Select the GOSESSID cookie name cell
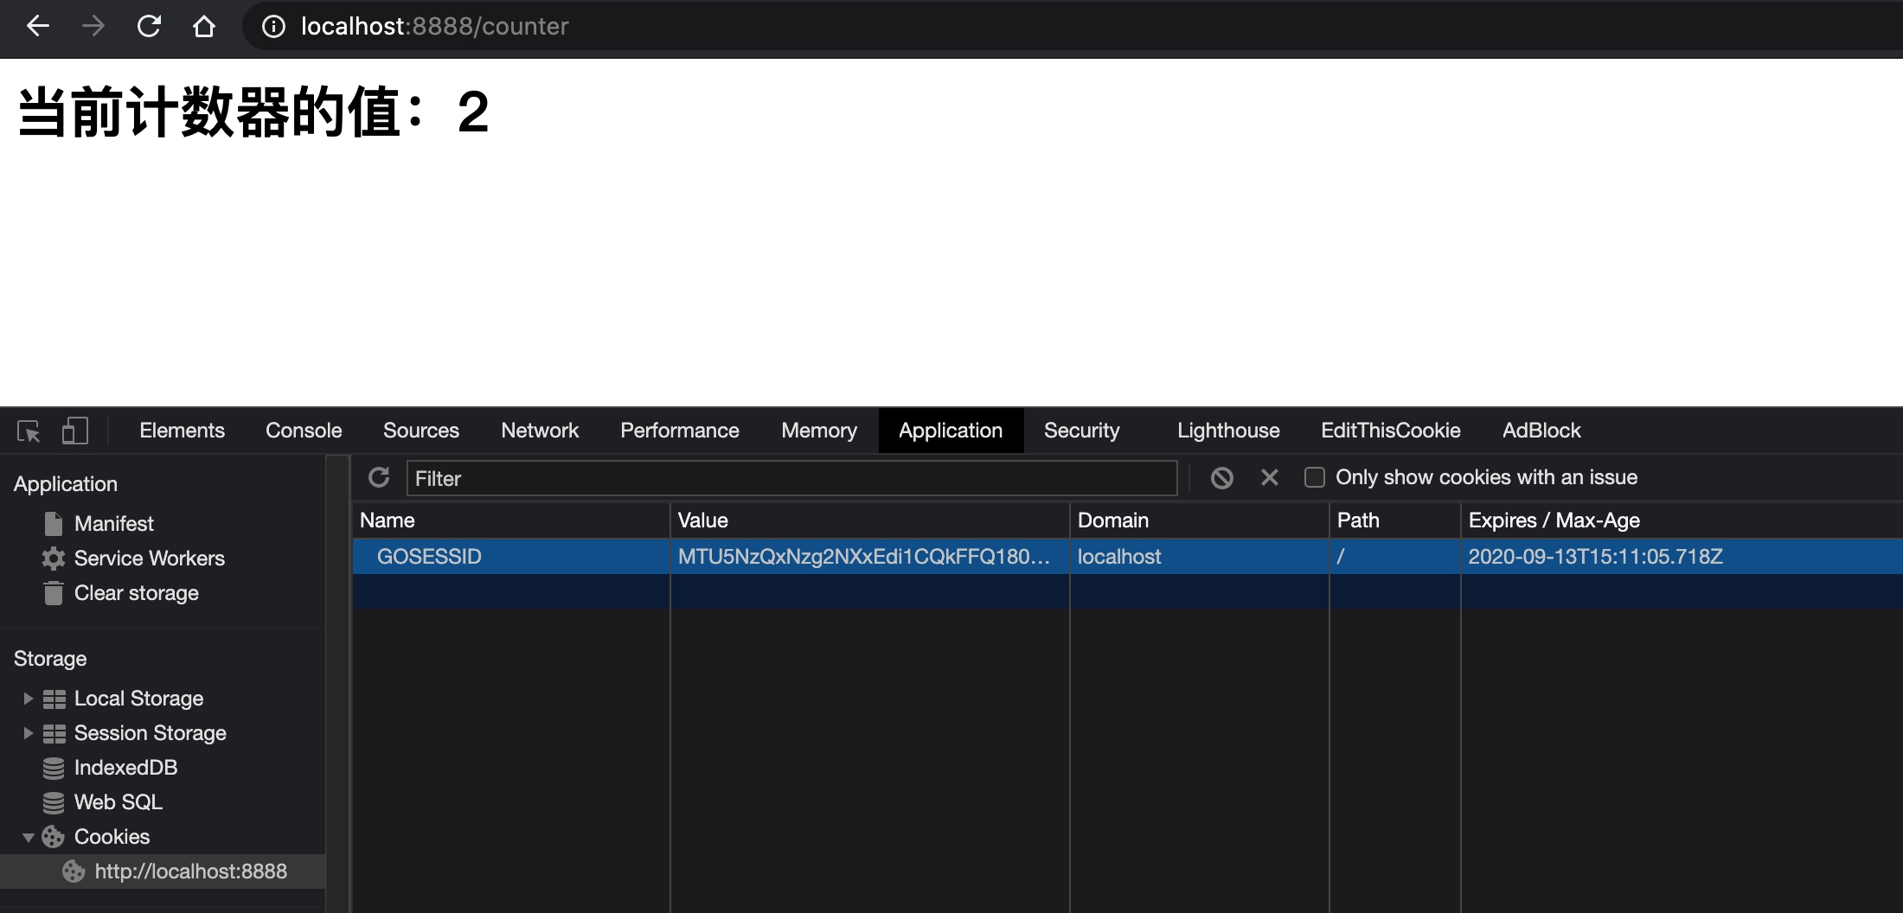This screenshot has height=913, width=1903. tap(510, 557)
